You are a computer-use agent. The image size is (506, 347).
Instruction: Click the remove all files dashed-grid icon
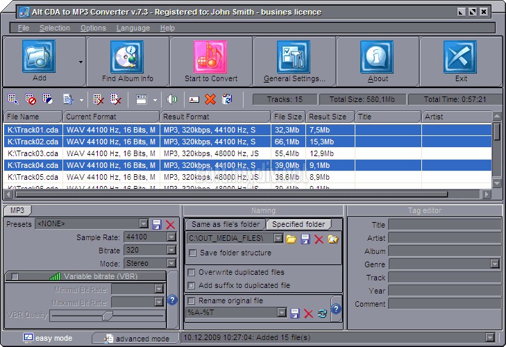point(115,99)
